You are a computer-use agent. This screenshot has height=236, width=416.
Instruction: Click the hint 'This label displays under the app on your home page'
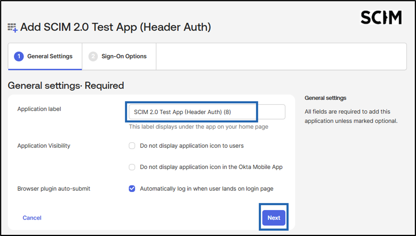click(199, 127)
